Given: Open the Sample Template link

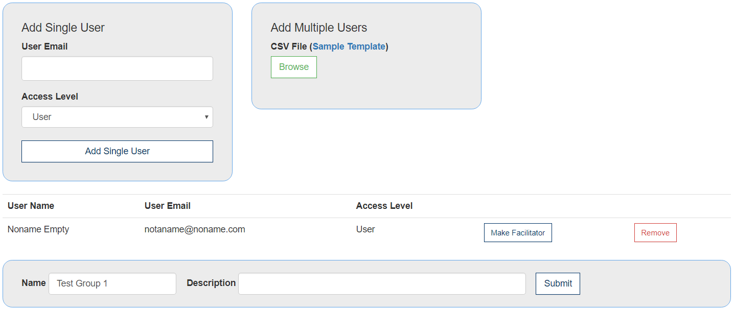Looking at the screenshot, I should coord(349,46).
